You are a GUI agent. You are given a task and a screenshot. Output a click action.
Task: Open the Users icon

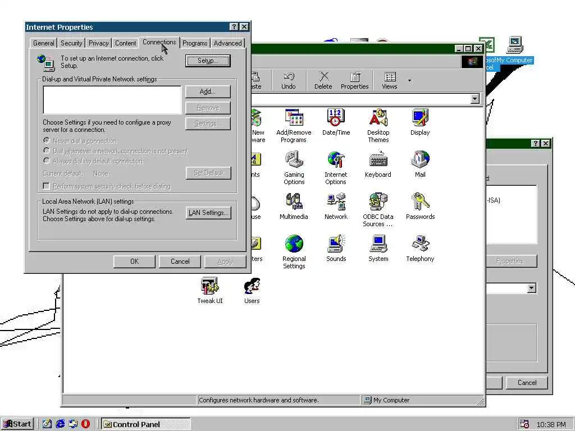click(252, 290)
